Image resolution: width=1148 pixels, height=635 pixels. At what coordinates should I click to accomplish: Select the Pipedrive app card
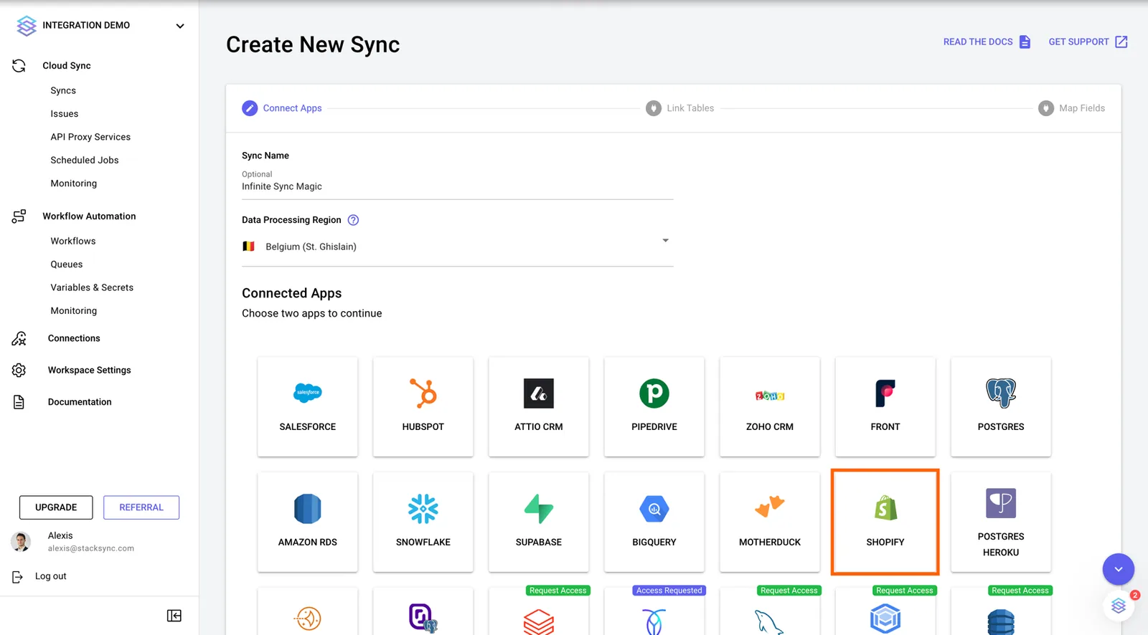tap(654, 406)
